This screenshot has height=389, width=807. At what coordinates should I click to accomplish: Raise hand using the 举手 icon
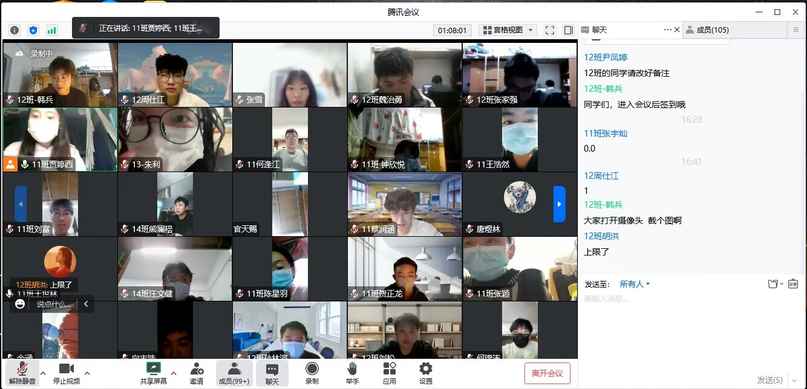click(352, 373)
